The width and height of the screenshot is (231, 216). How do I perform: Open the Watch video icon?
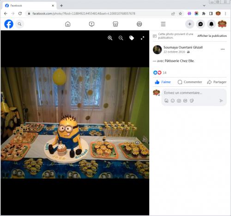91,24
